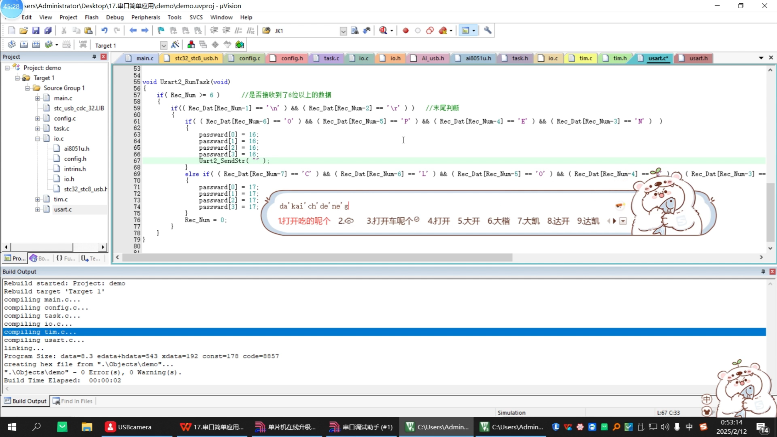Switch to the usart.h editor tab
This screenshot has height=437, width=777.
[698, 58]
